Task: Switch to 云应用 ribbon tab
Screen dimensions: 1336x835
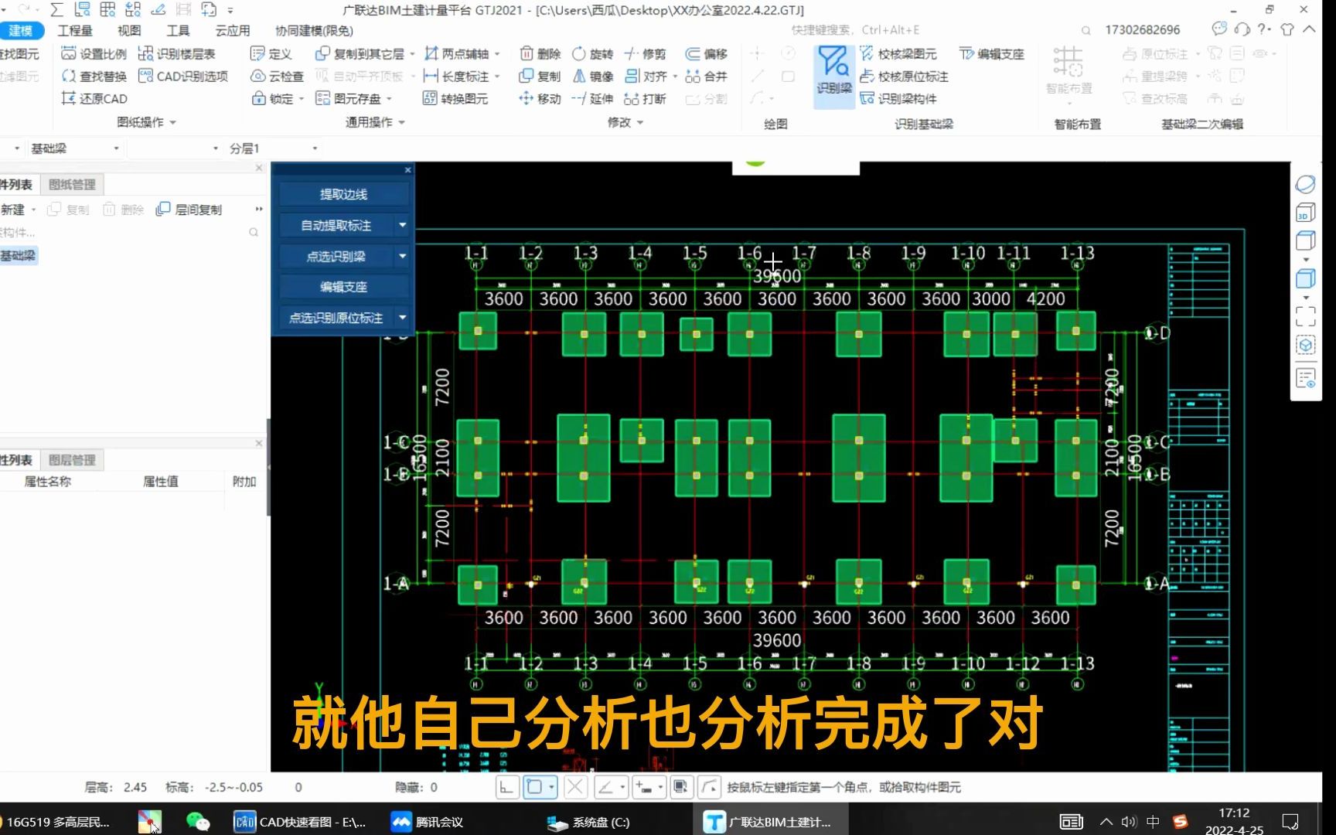Action: 233,30
